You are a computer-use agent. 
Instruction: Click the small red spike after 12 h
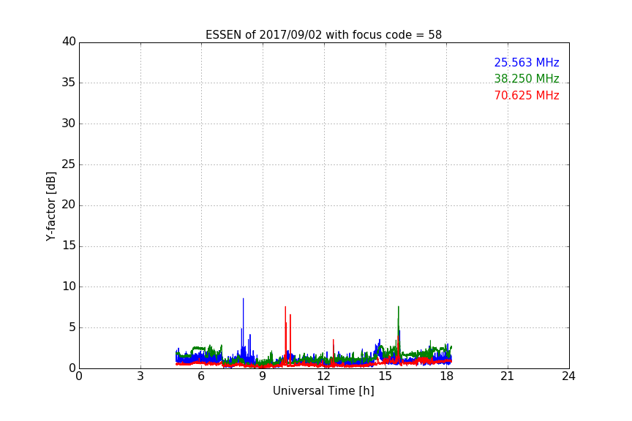334,351
